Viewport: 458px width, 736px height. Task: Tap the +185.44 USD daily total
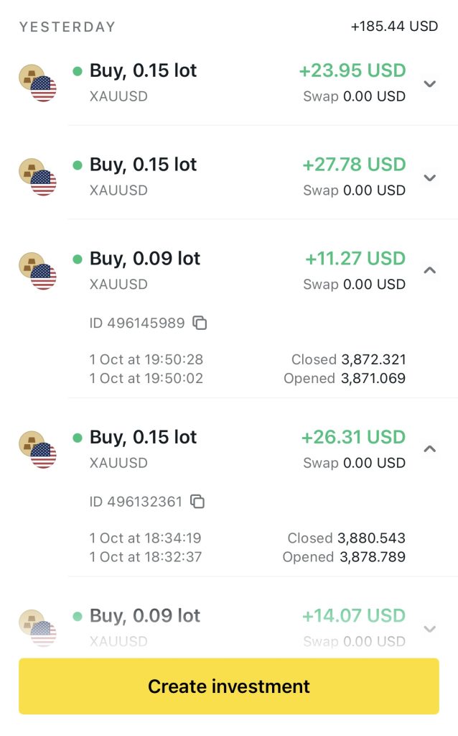point(394,27)
